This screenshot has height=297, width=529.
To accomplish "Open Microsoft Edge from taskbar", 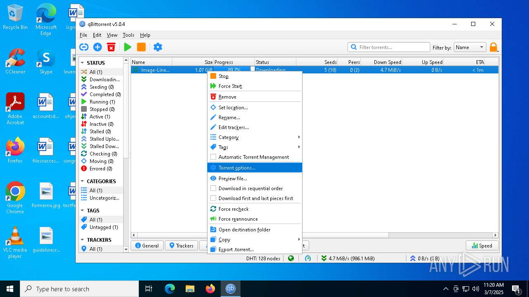I will (x=170, y=289).
